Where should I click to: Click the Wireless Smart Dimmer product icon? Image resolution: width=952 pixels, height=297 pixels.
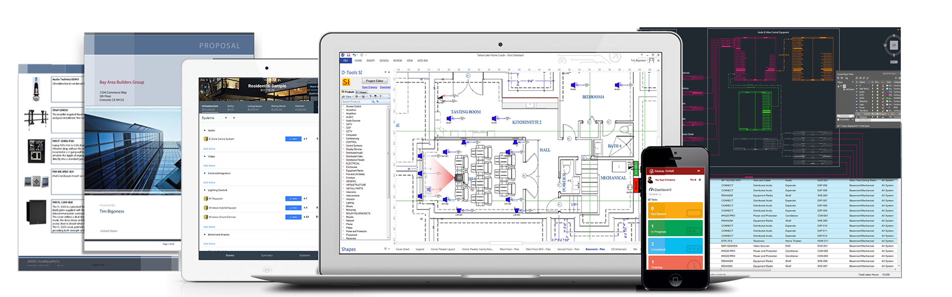206,217
